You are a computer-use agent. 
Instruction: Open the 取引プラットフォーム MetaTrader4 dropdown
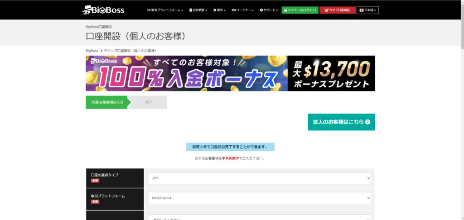point(259,198)
